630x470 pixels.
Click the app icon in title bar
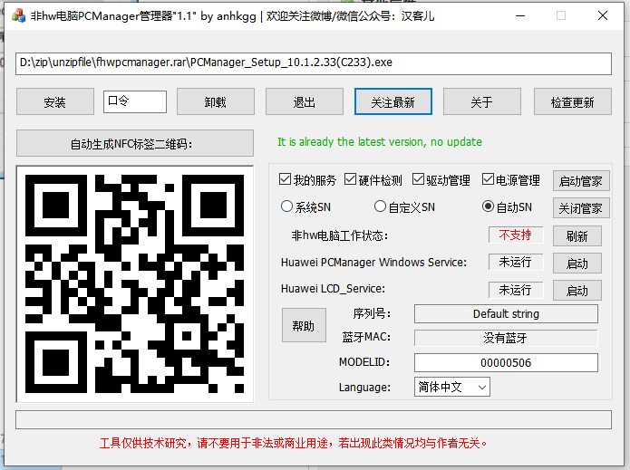click(18, 15)
